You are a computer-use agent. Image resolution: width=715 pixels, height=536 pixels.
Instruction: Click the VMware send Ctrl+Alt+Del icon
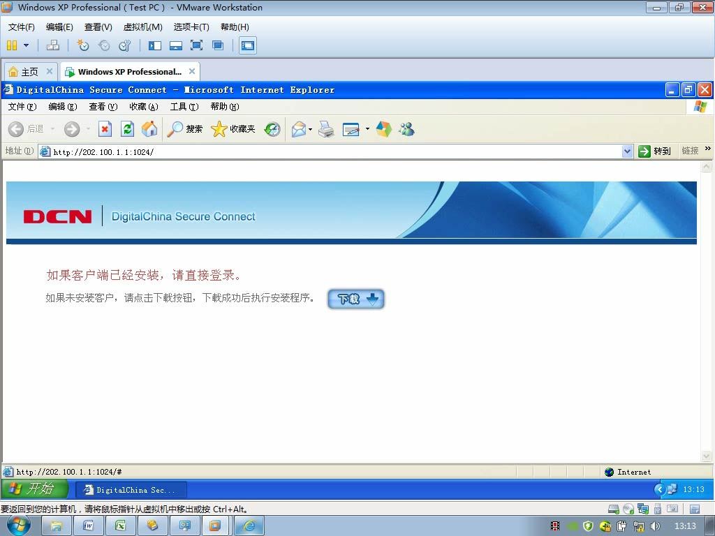pos(53,45)
